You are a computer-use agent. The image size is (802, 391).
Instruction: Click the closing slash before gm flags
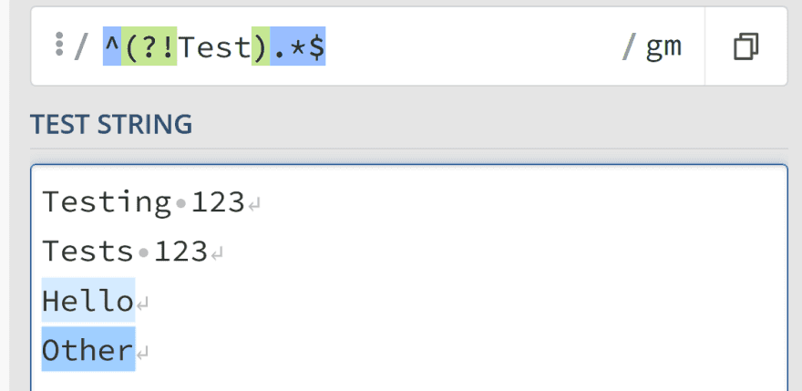(628, 47)
